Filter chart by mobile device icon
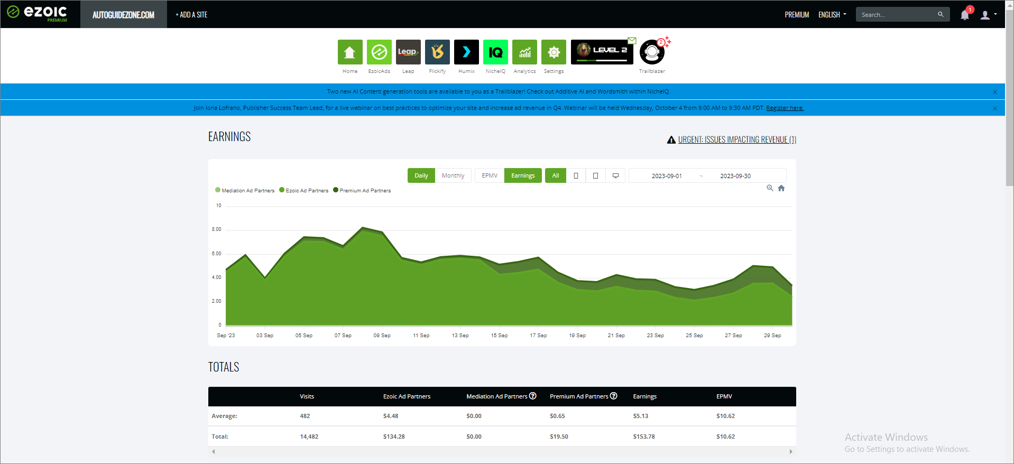 coord(576,175)
